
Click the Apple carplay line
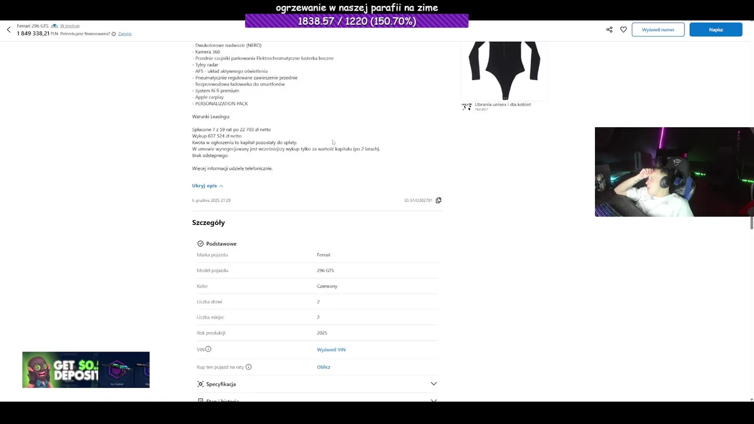208,97
